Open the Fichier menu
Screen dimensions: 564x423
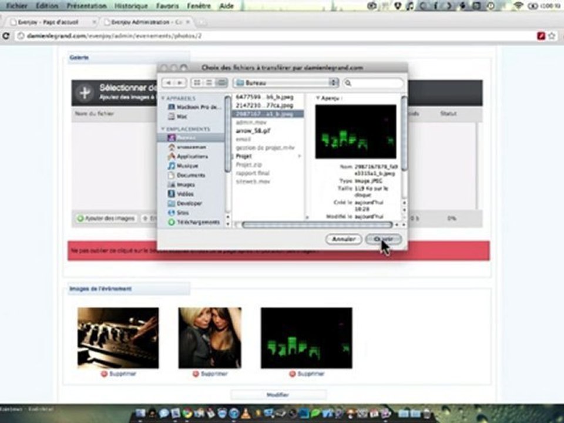pyautogui.click(x=16, y=6)
